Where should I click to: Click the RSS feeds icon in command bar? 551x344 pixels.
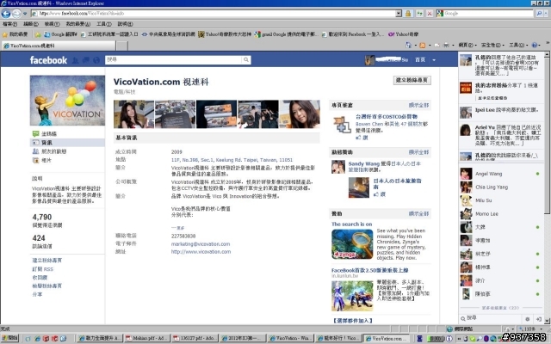(x=423, y=46)
